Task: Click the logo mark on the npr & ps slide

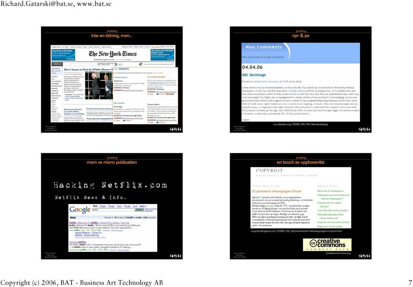Action: 364,129
